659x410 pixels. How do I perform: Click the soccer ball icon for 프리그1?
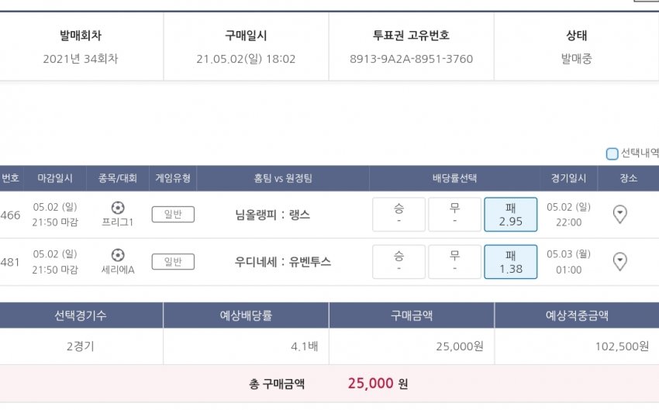pos(118,208)
